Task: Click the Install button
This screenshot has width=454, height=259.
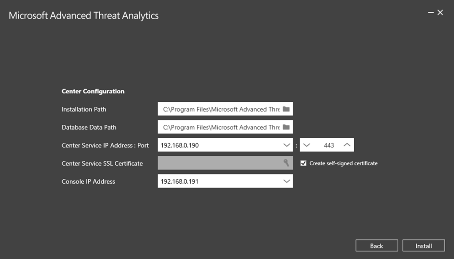Action: (423, 245)
